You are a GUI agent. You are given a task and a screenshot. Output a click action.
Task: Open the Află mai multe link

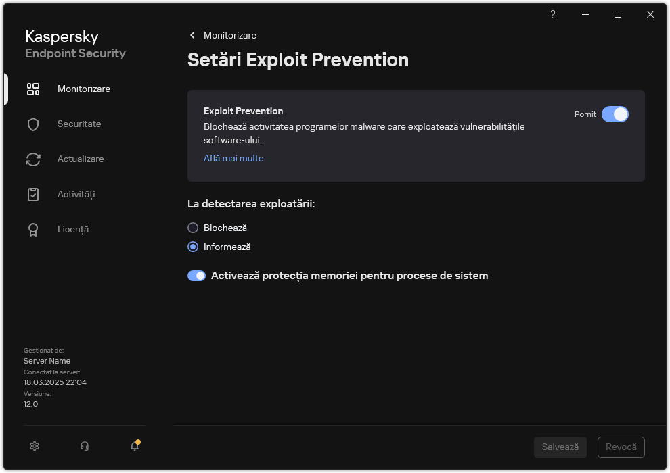tap(233, 158)
